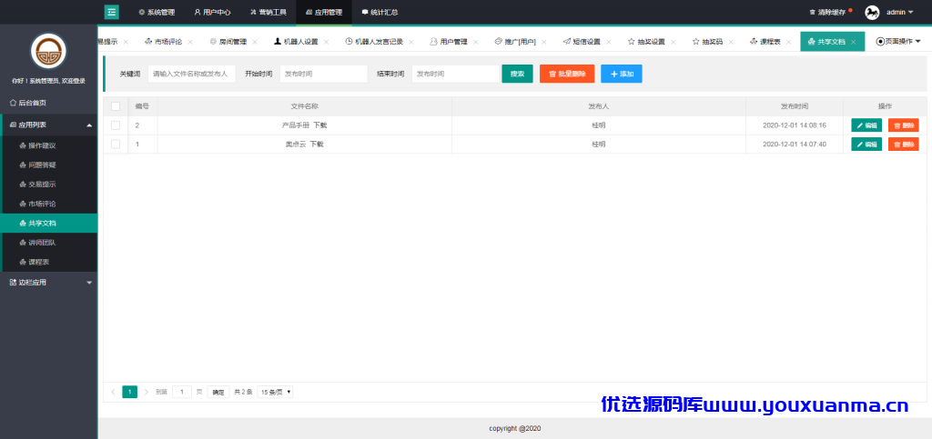The height and width of the screenshot is (439, 932).
Task: Close the 短信设置 tab
Action: tap(608, 42)
